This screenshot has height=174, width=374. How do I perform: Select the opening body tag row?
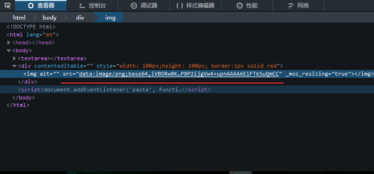[22, 50]
